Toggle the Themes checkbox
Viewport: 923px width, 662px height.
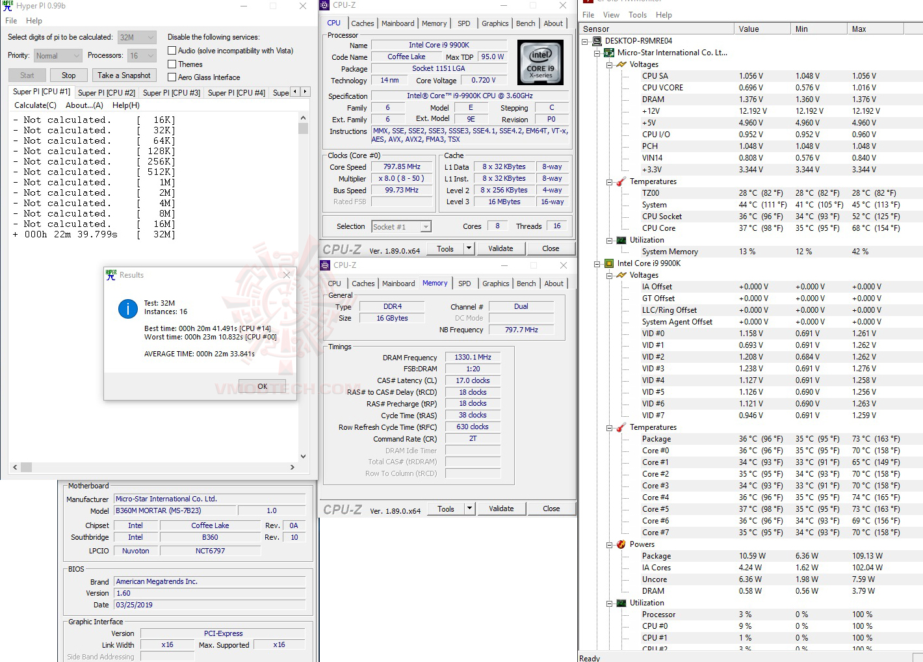172,64
